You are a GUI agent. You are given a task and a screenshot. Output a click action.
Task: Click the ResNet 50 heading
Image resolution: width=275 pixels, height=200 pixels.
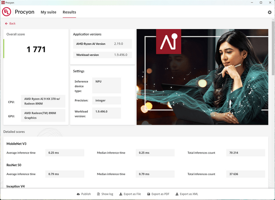(14, 165)
